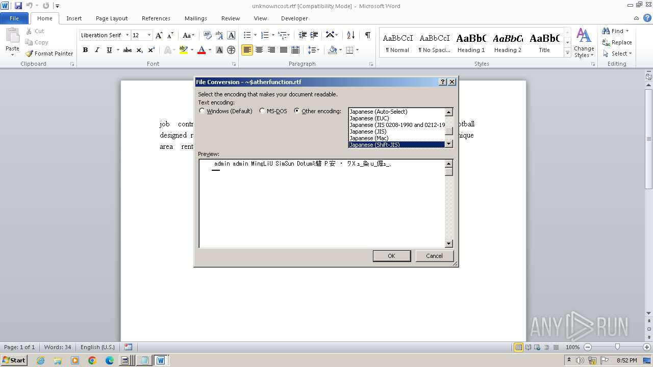Switch to Page Layout tab
The image size is (653, 367).
point(112,18)
